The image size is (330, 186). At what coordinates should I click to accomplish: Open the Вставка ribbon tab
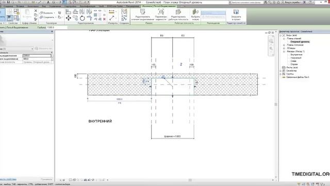[20, 6]
